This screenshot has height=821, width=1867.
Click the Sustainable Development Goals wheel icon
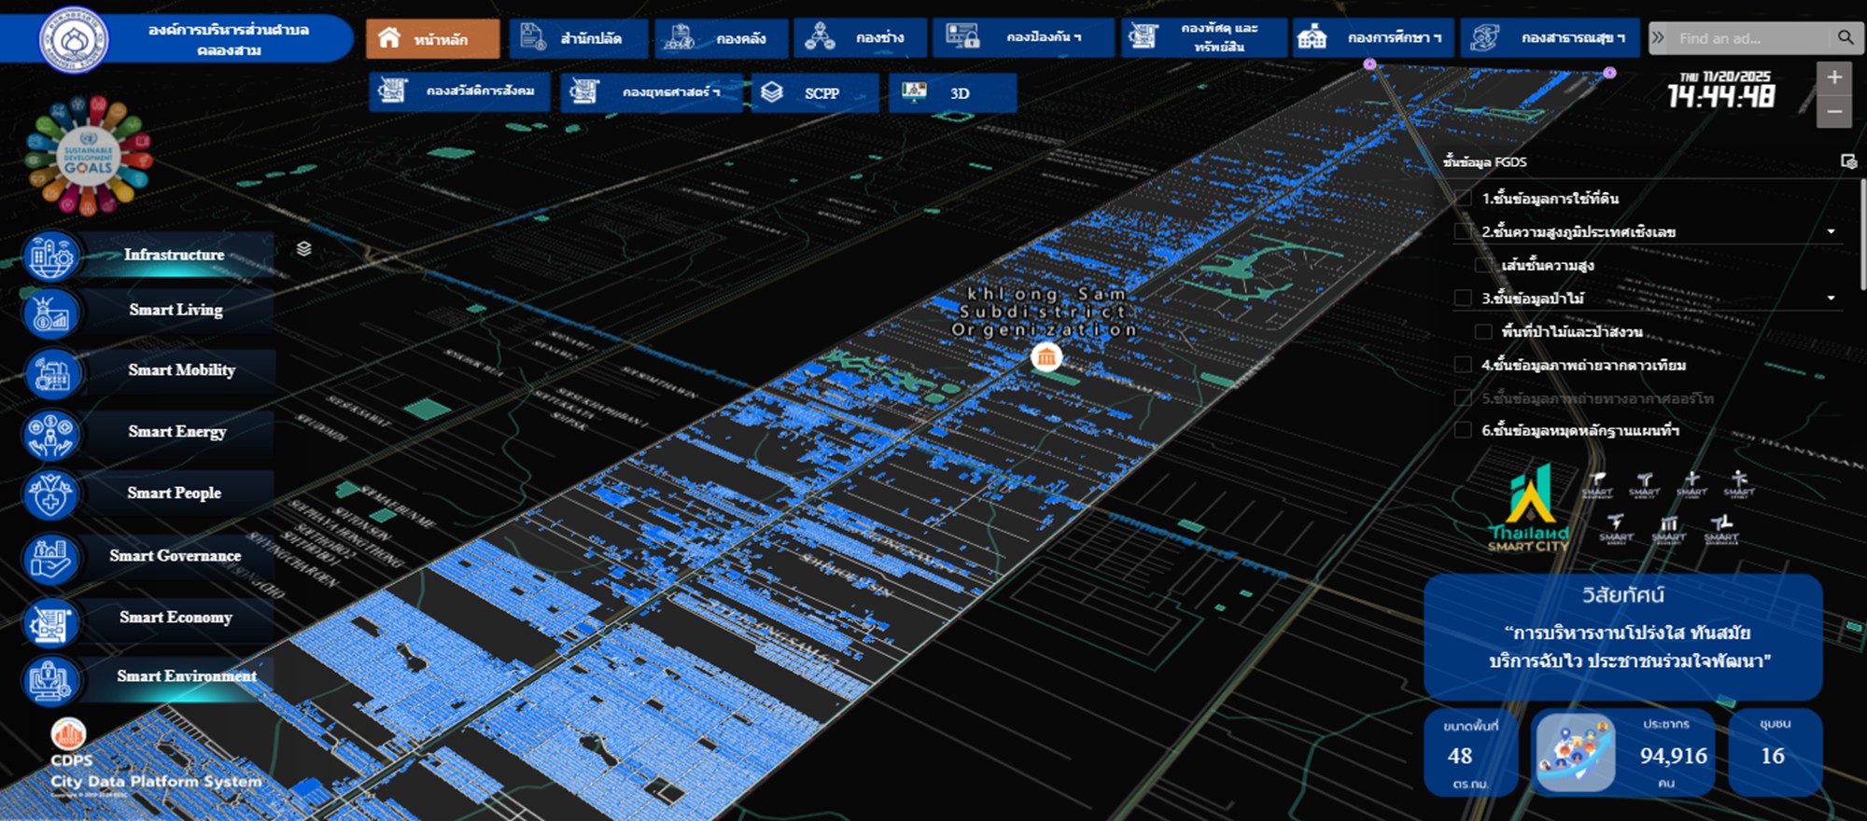point(88,156)
